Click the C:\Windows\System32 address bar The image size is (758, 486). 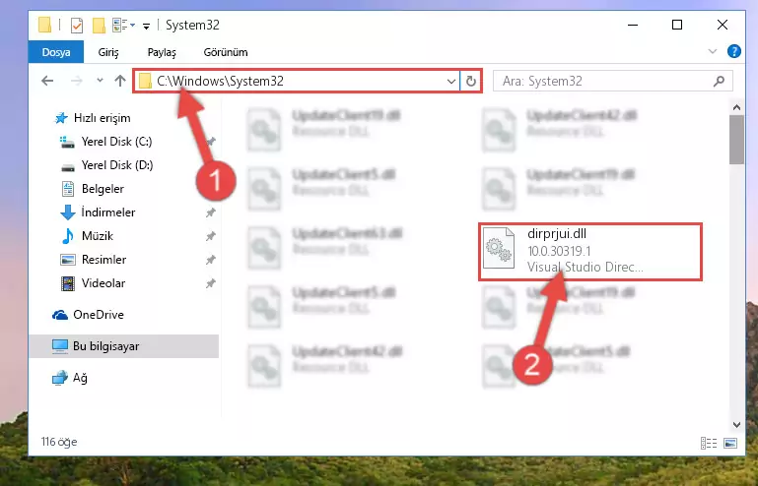(296, 81)
